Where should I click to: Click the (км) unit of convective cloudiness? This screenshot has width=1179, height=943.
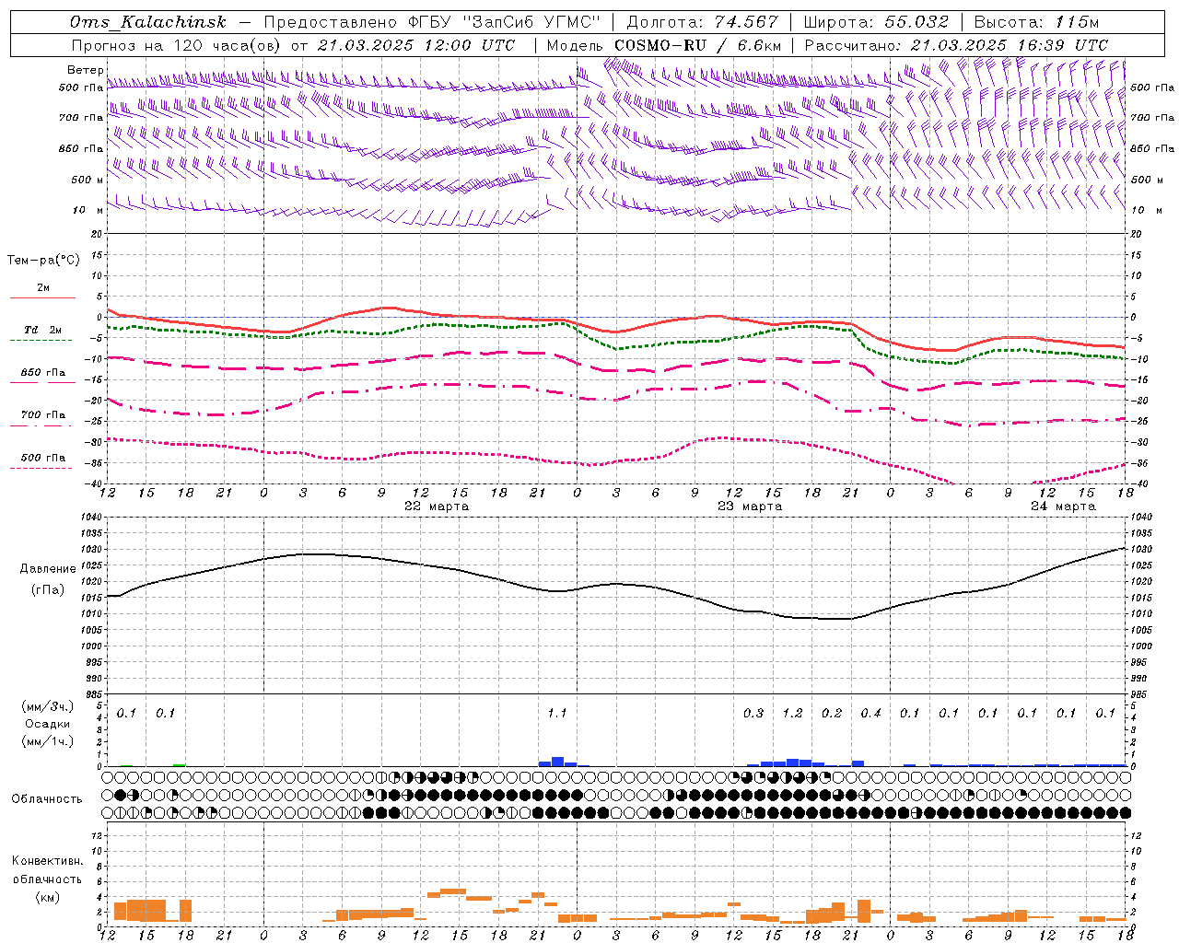[48, 897]
